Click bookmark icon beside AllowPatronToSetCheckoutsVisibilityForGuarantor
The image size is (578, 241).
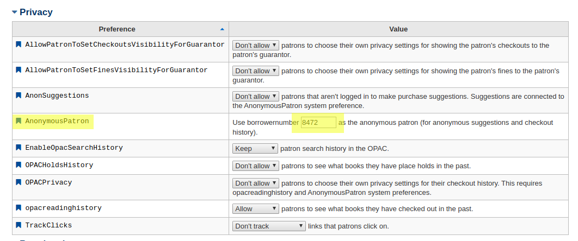[19, 45]
